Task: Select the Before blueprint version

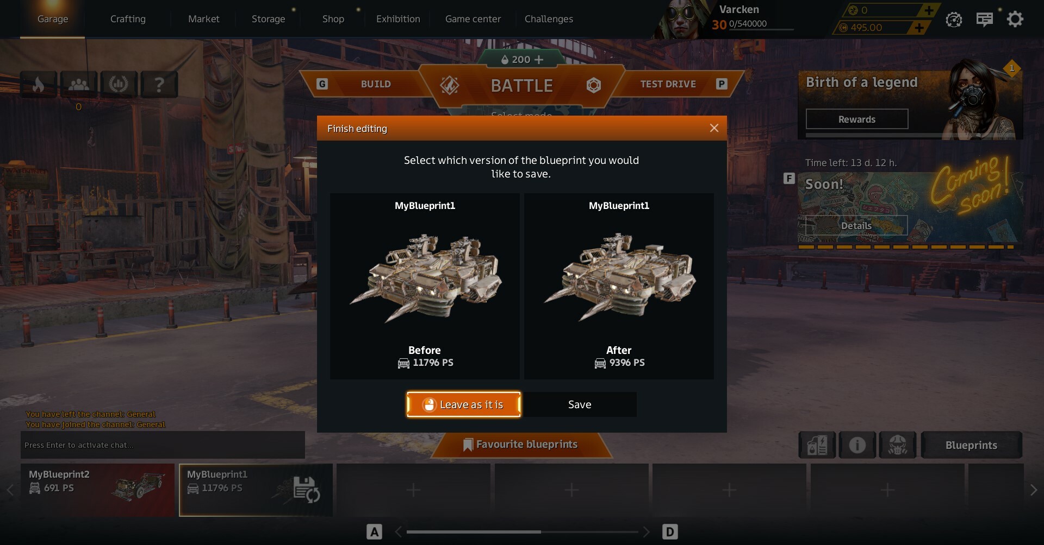Action: [x=425, y=286]
